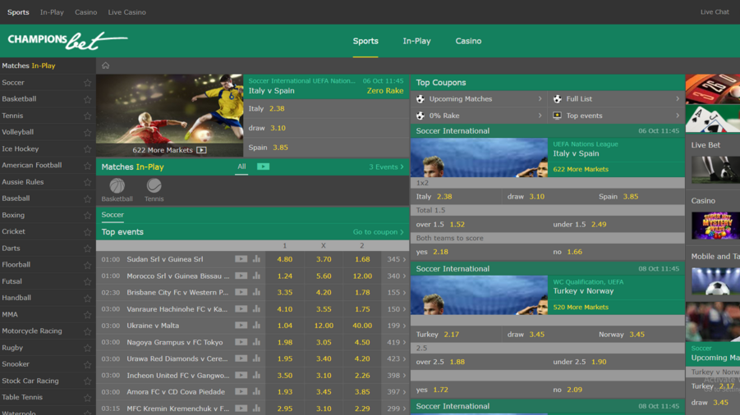740x415 pixels.
Task: Open stats chart for Ukraine v Malta
Action: point(256,326)
